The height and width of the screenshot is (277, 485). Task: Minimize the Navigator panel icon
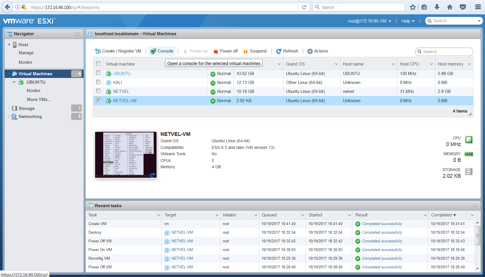[78, 34]
